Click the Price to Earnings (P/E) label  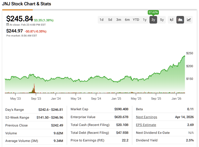pyautogui.click(x=87, y=140)
